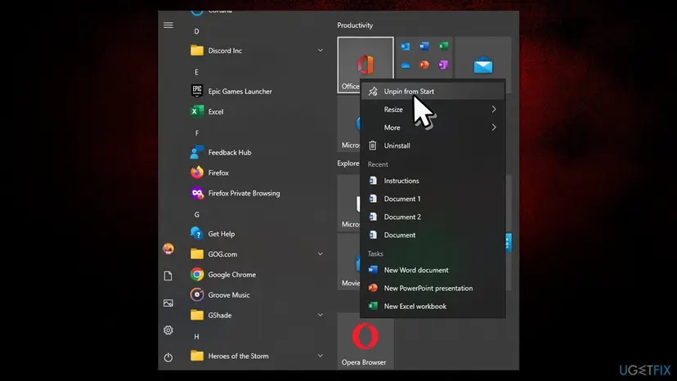Screen dimensions: 677x381
Task: Open the Opera Browser tile
Action: click(x=365, y=341)
